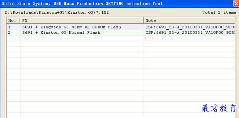Sort list by the PN column header

82,21
